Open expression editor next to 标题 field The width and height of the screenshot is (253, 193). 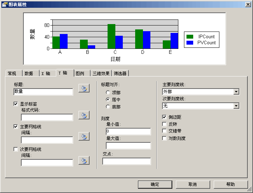(x=84, y=88)
